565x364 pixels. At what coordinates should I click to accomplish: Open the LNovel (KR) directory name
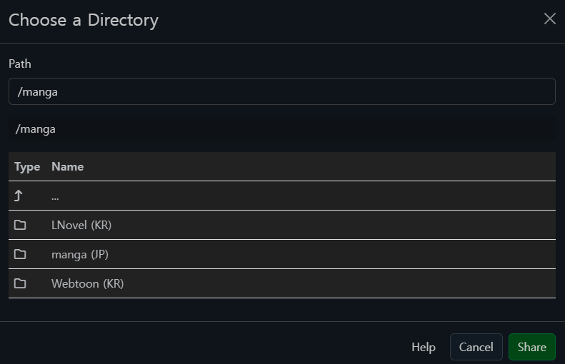tap(81, 226)
